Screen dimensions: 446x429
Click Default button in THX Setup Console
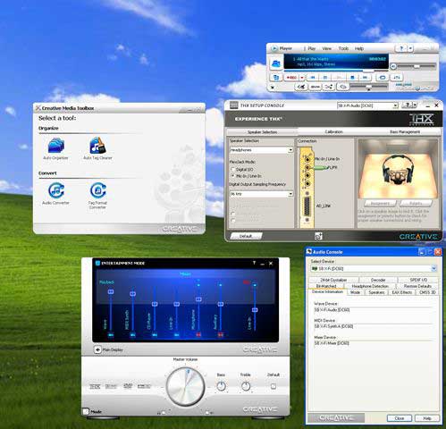tap(246, 236)
